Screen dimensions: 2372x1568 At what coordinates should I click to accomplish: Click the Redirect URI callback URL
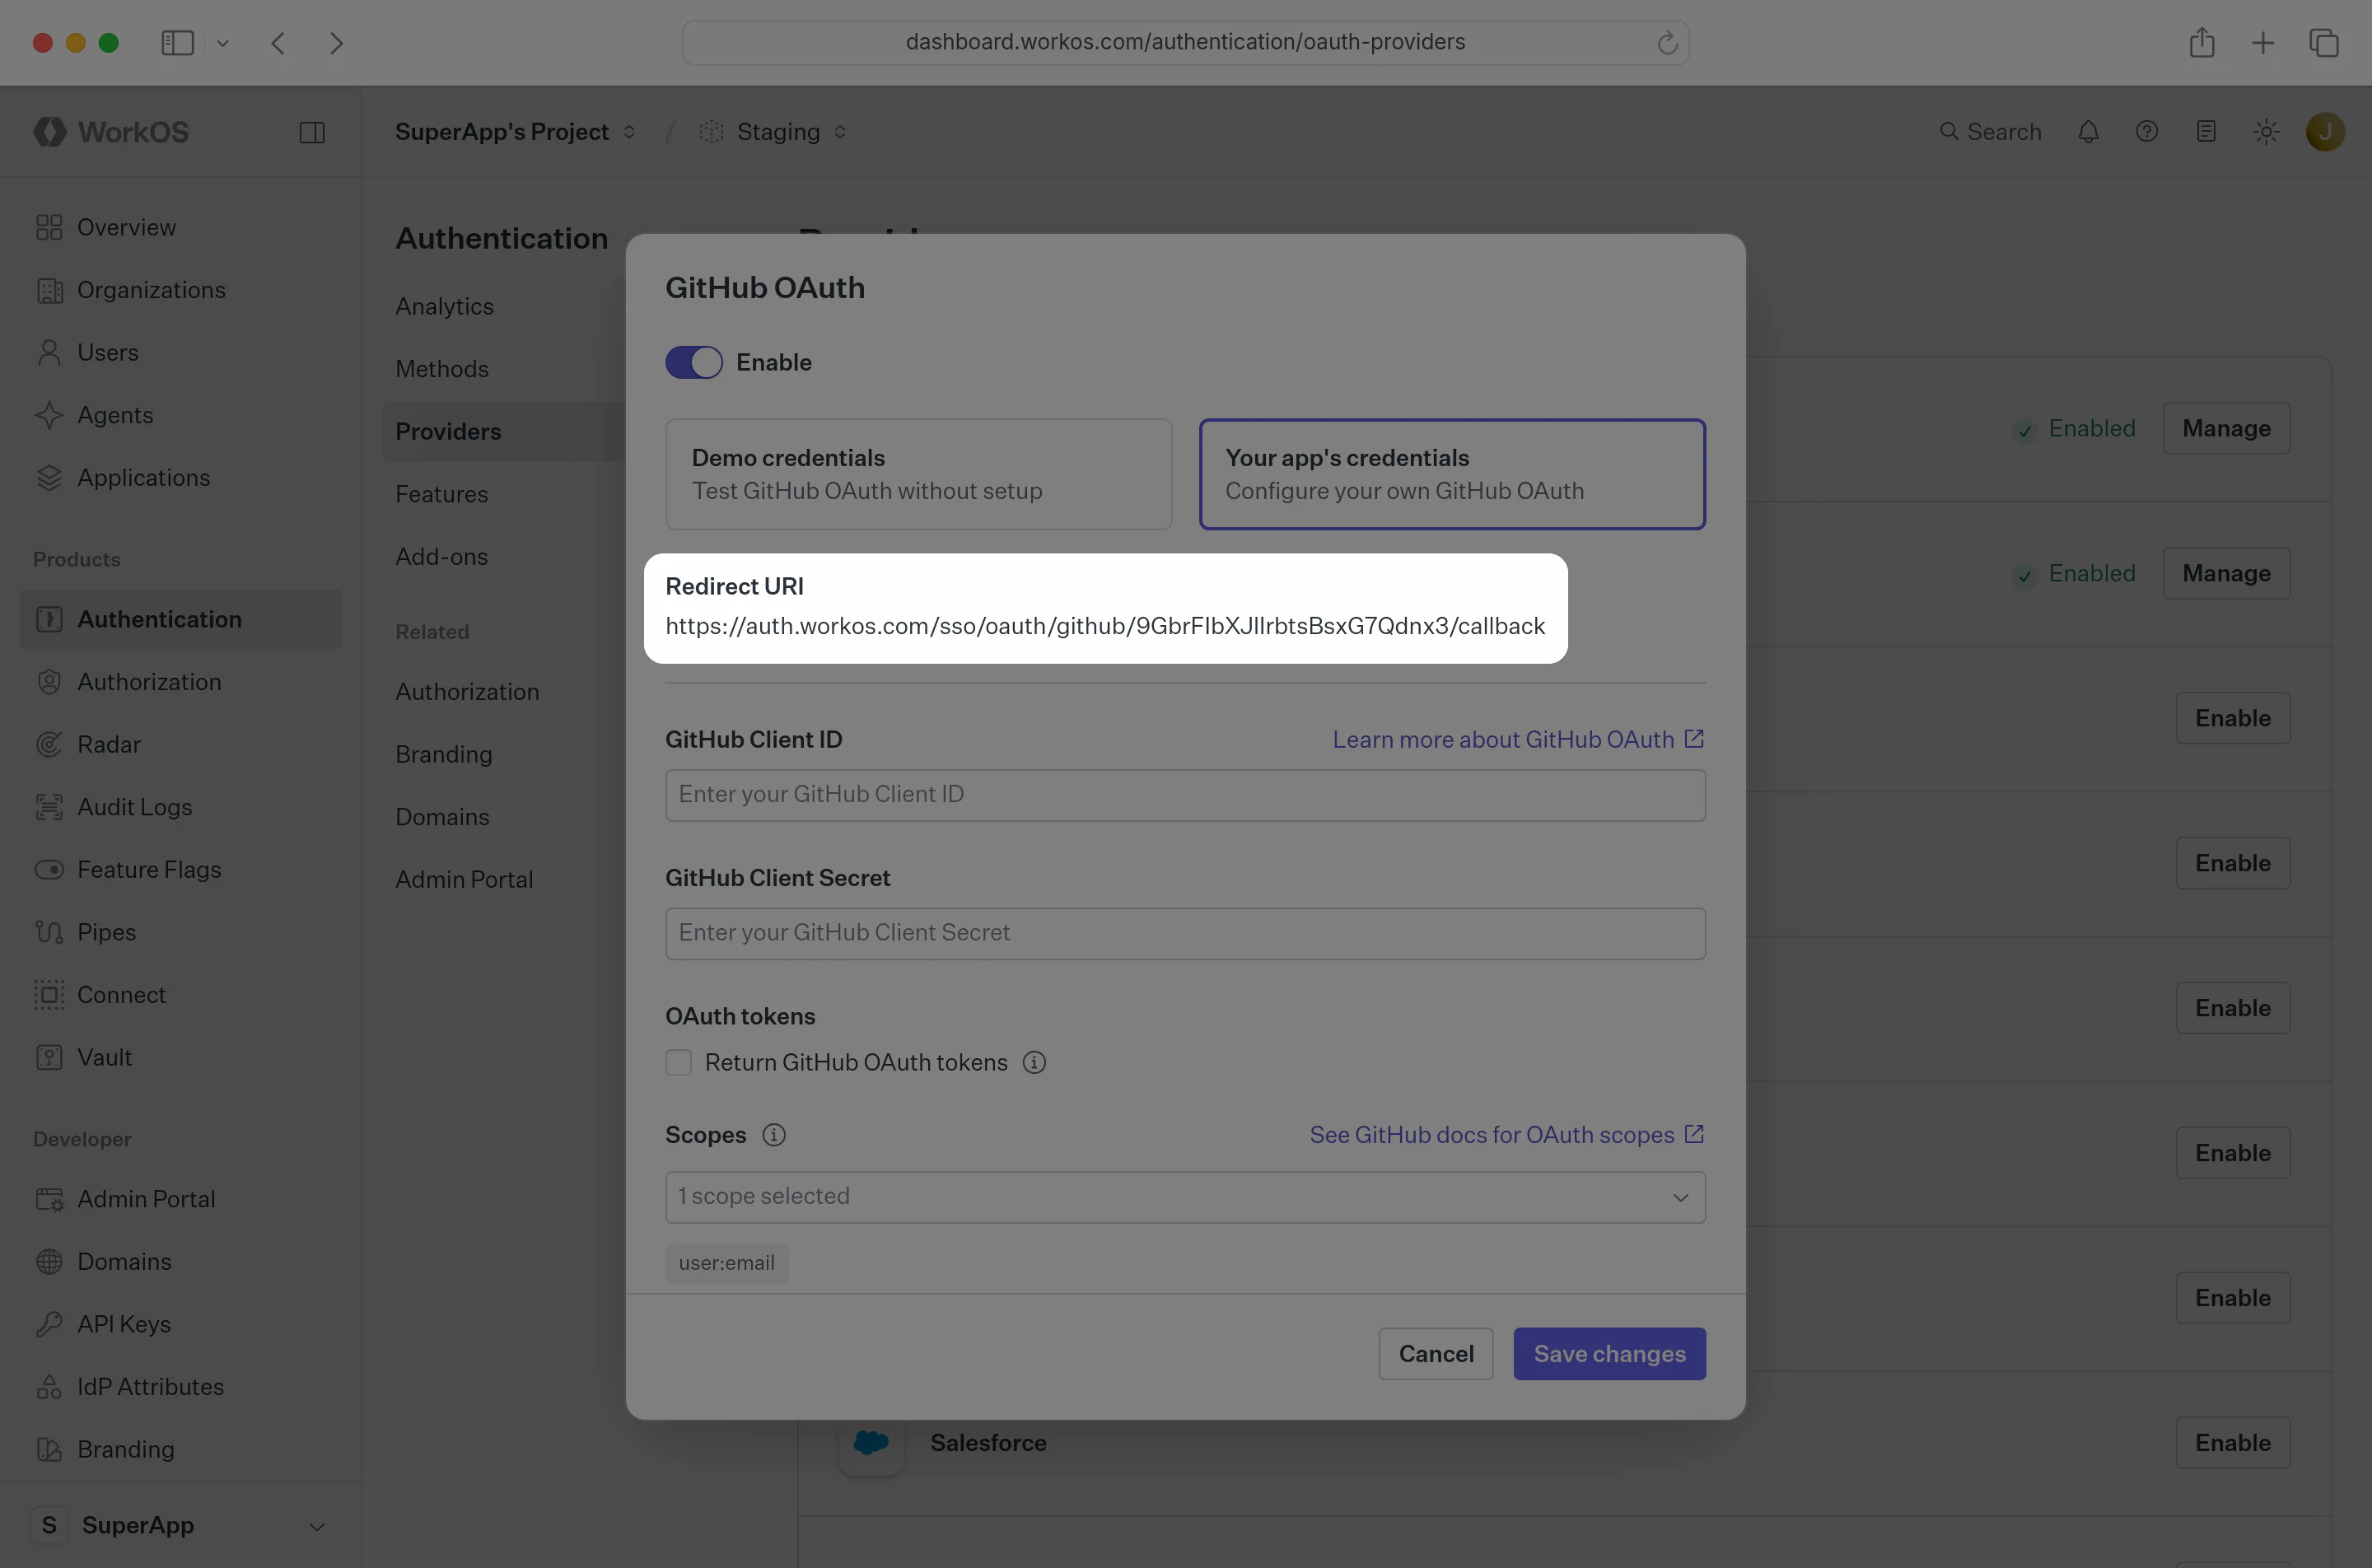click(x=1105, y=626)
